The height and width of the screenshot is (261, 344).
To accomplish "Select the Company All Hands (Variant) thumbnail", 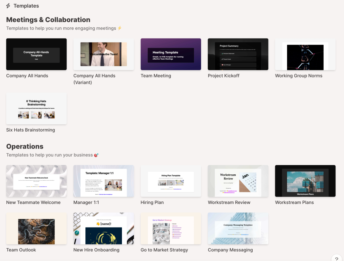I will 104,54.
